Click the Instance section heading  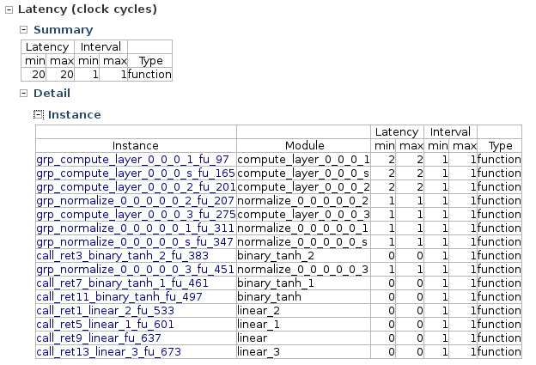point(75,115)
